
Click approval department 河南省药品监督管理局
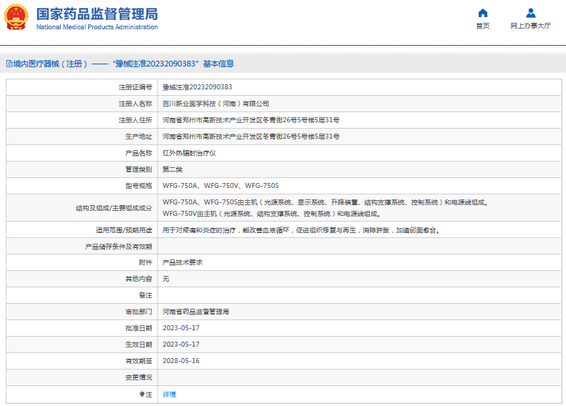tap(195, 312)
